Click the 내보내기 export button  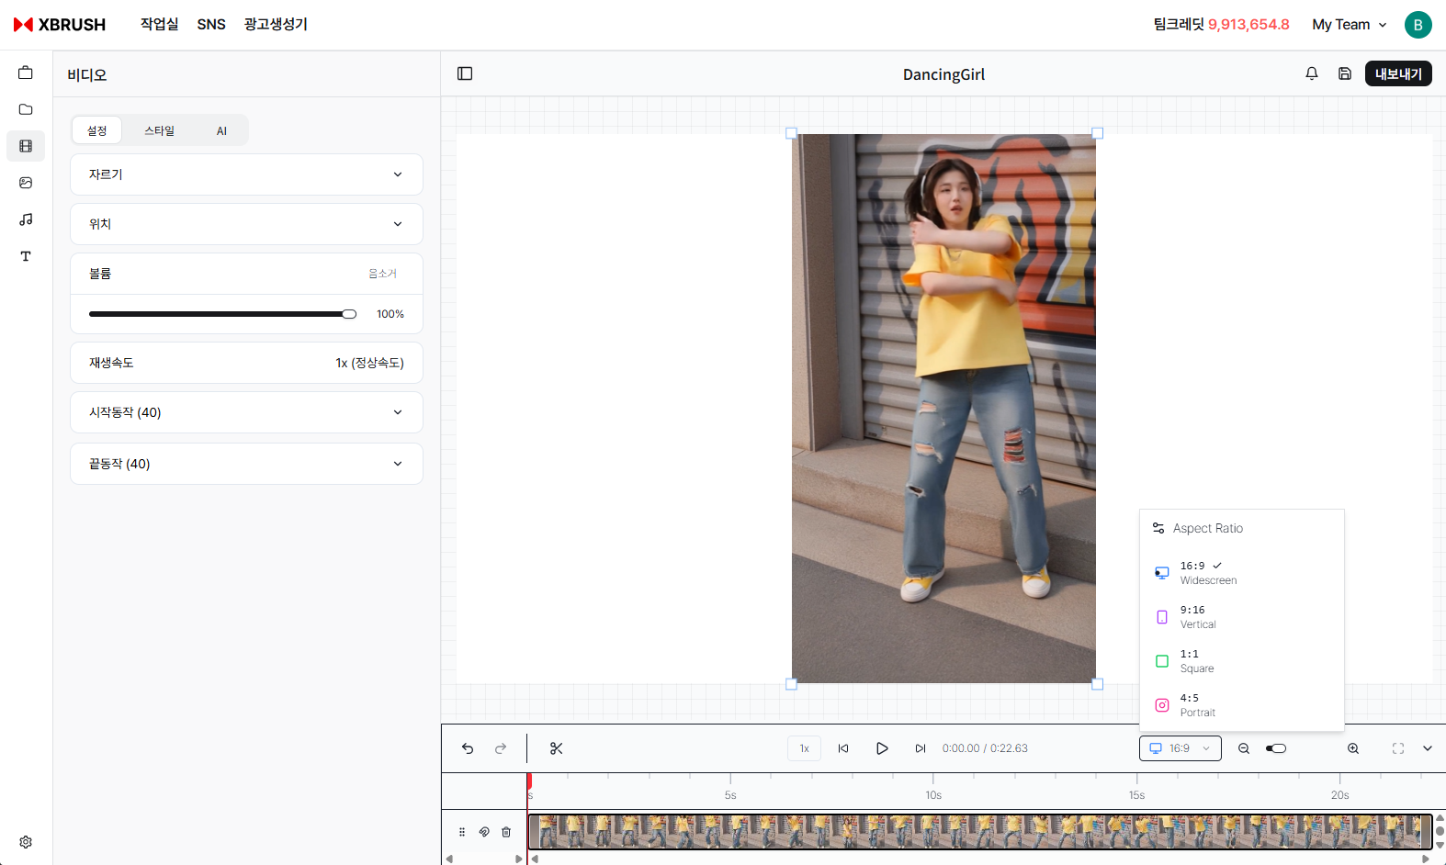(1397, 73)
